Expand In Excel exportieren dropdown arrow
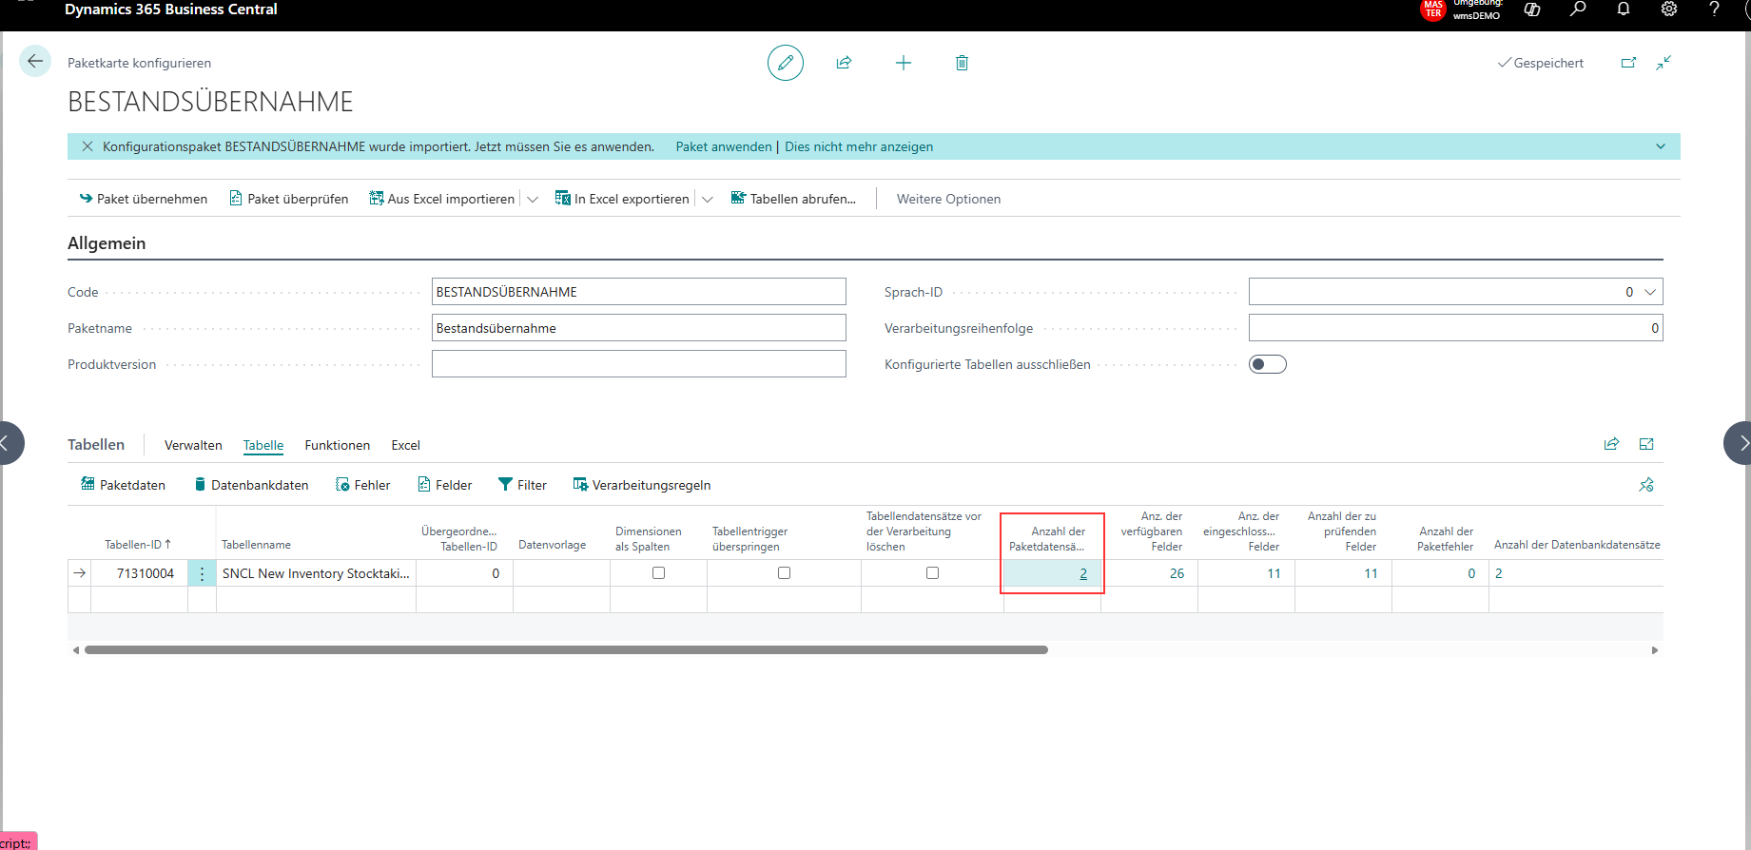 coord(707,199)
